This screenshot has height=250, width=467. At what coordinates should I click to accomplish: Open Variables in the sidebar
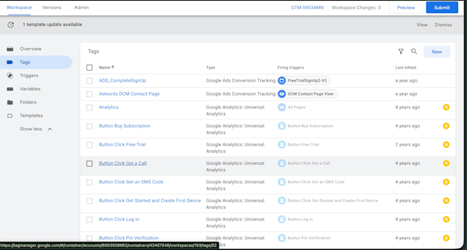pyautogui.click(x=30, y=89)
